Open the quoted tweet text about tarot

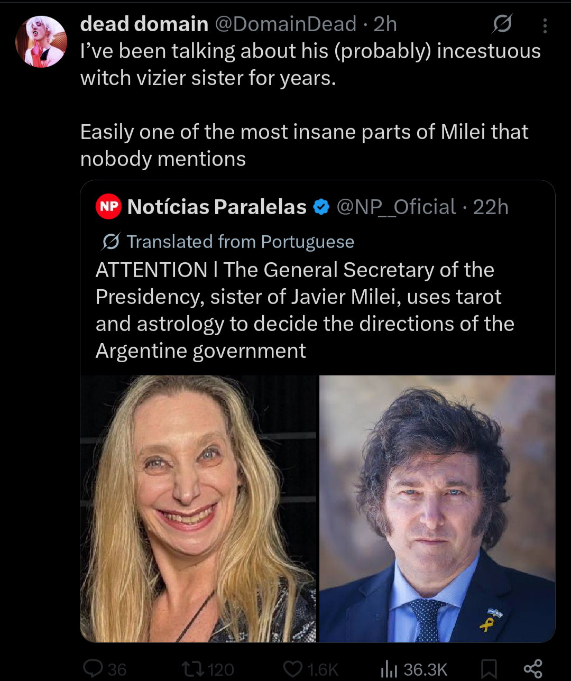[305, 310]
